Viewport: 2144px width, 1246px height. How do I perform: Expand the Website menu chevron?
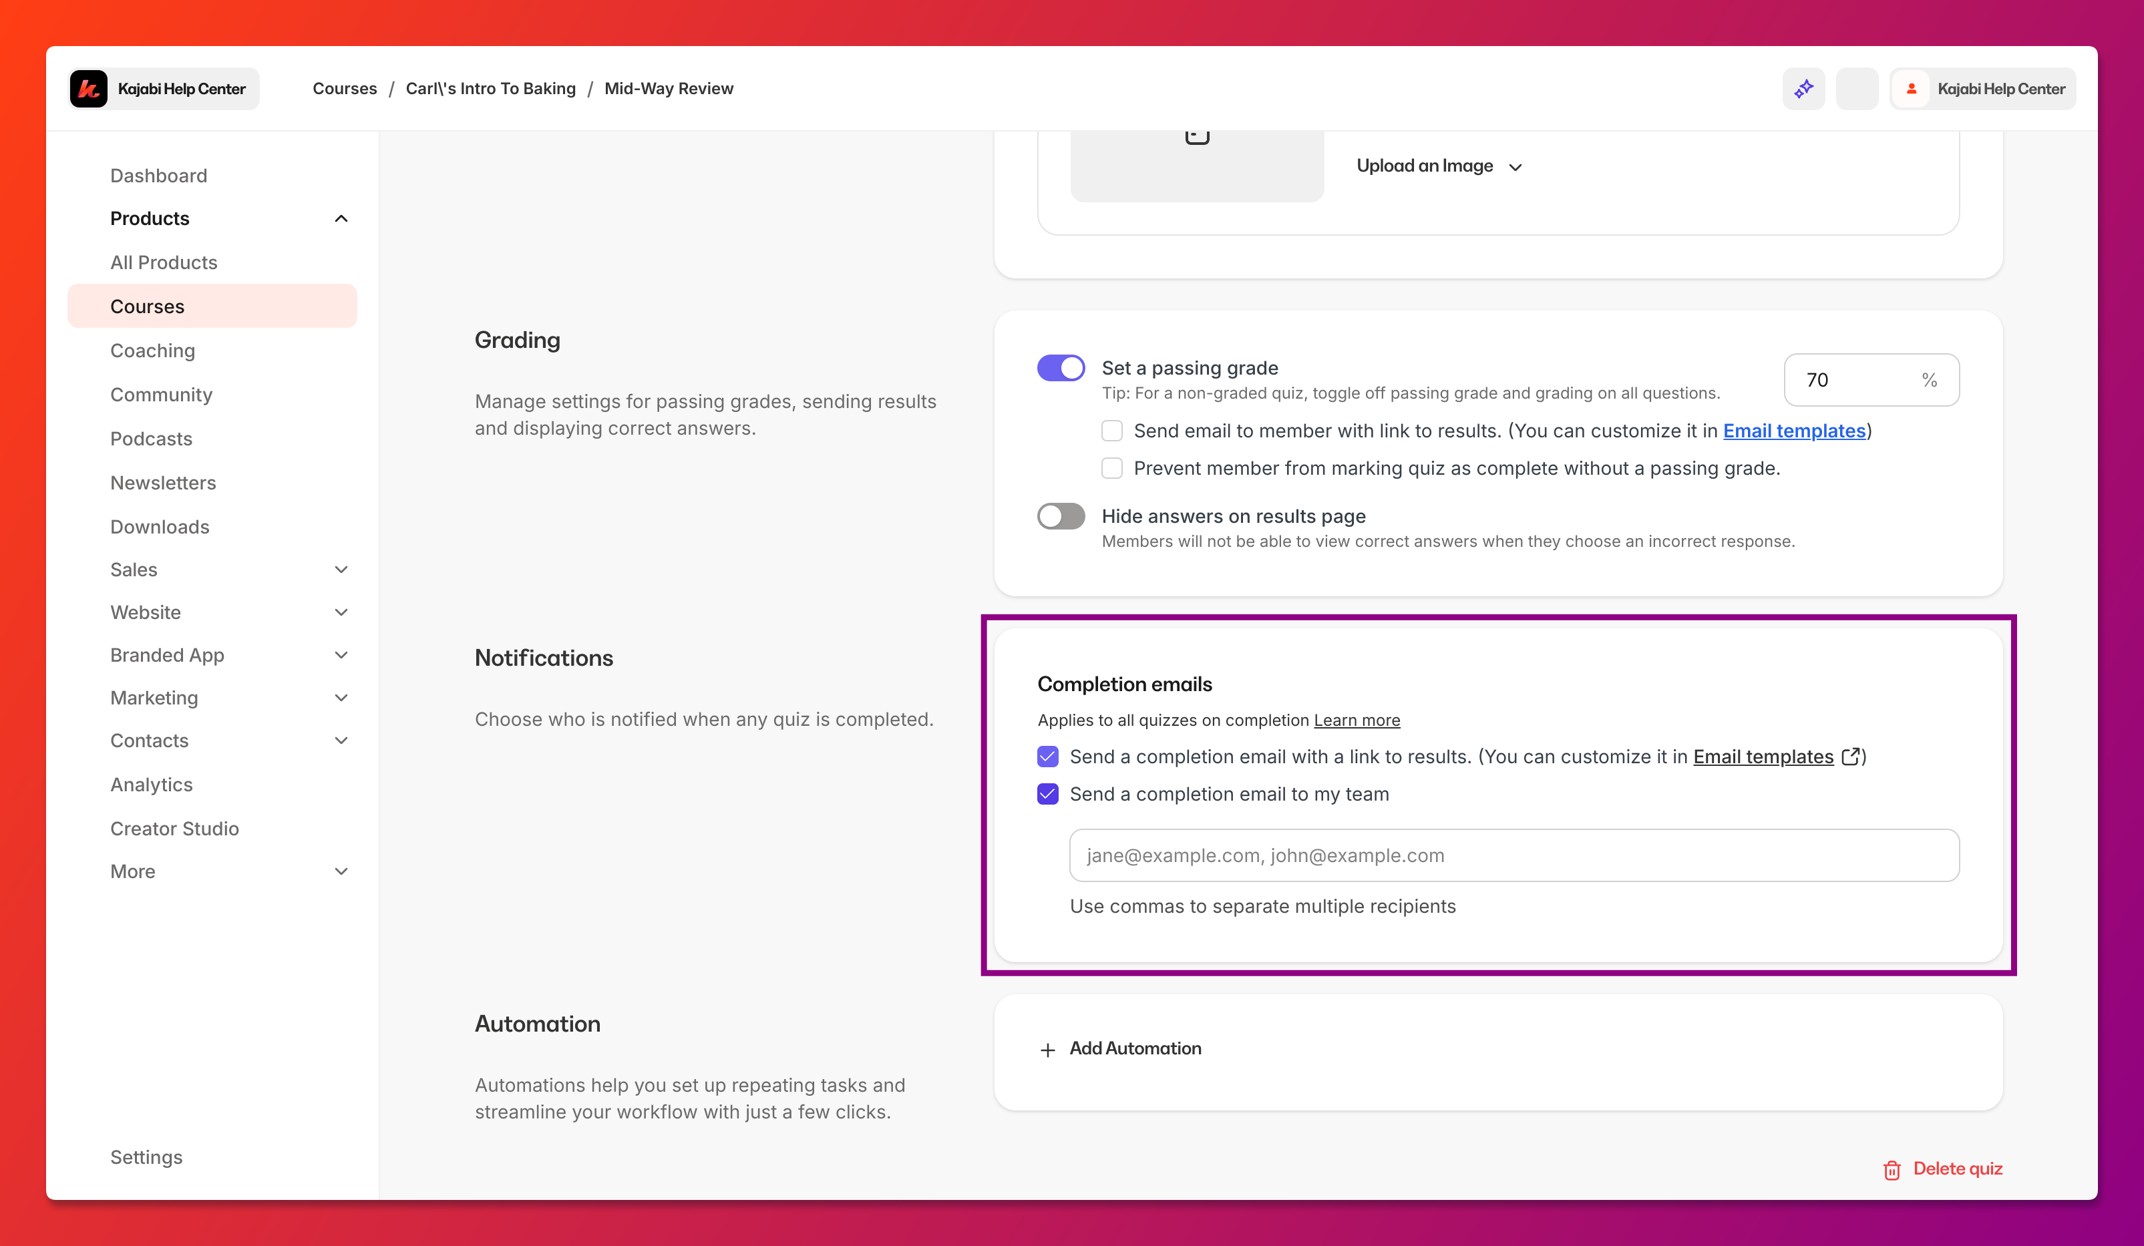[x=341, y=612]
